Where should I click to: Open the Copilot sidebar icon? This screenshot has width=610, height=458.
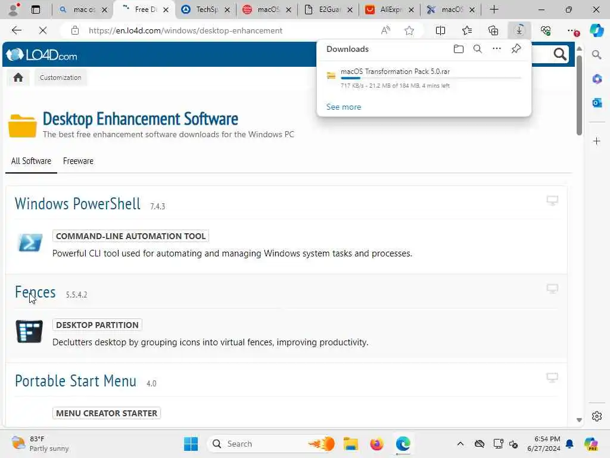596,30
